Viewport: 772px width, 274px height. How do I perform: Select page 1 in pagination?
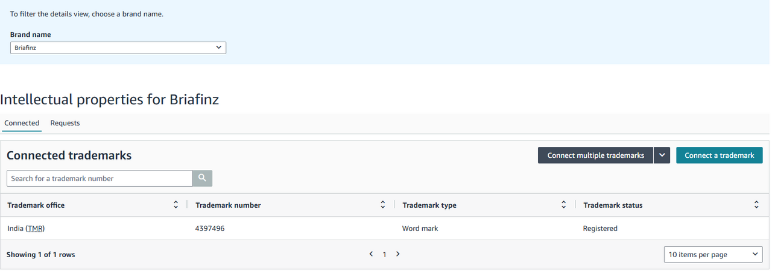pyautogui.click(x=384, y=255)
